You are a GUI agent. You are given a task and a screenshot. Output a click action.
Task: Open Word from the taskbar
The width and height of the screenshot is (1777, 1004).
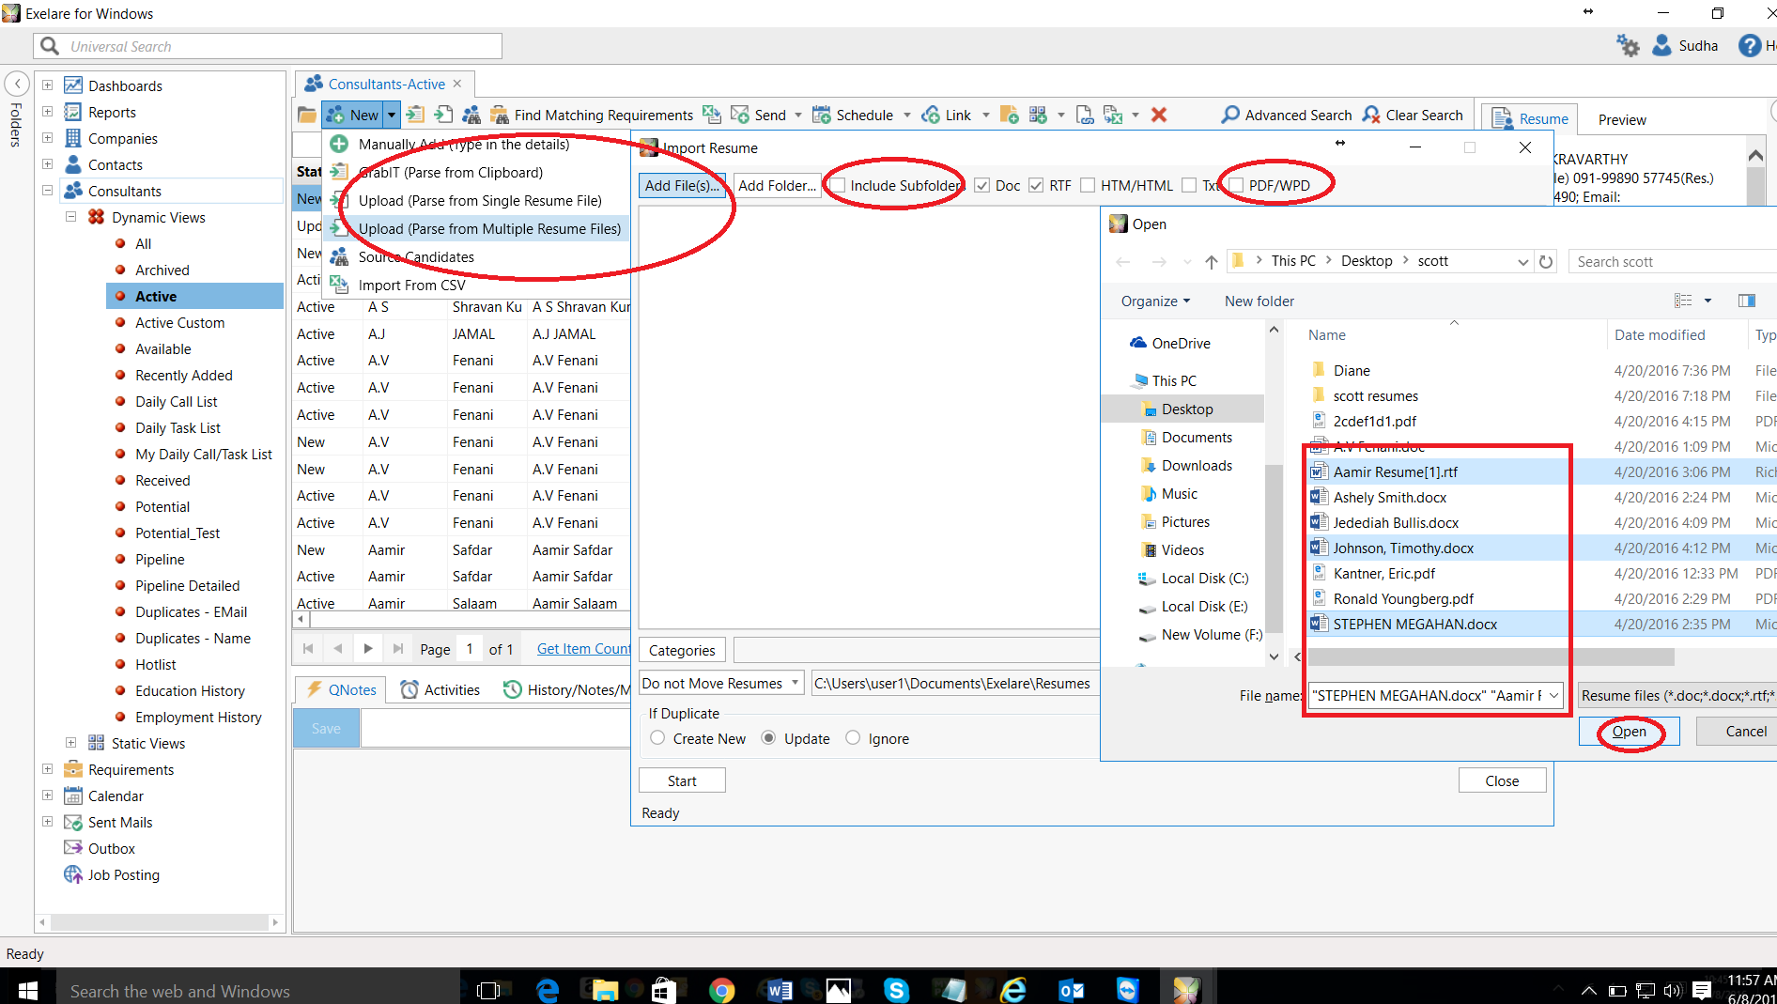point(780,990)
